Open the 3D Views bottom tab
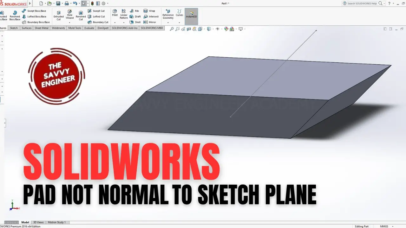This screenshot has height=228, width=406. (x=39, y=222)
